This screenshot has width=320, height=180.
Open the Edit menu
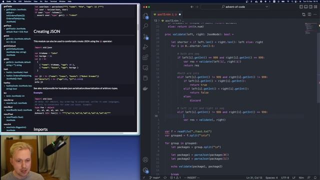click(x=20, y=1)
